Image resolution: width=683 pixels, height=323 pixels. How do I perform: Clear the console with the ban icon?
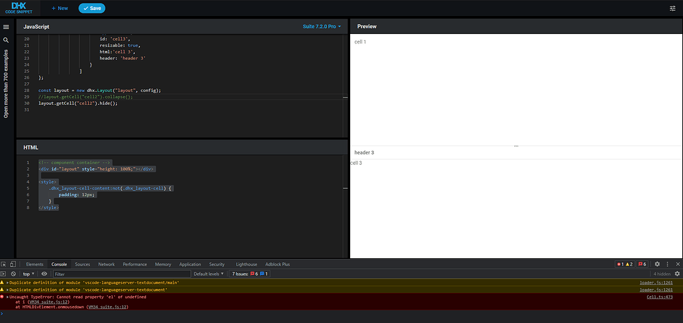[13, 274]
